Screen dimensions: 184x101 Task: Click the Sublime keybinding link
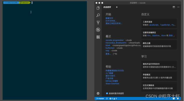pos(156,36)
